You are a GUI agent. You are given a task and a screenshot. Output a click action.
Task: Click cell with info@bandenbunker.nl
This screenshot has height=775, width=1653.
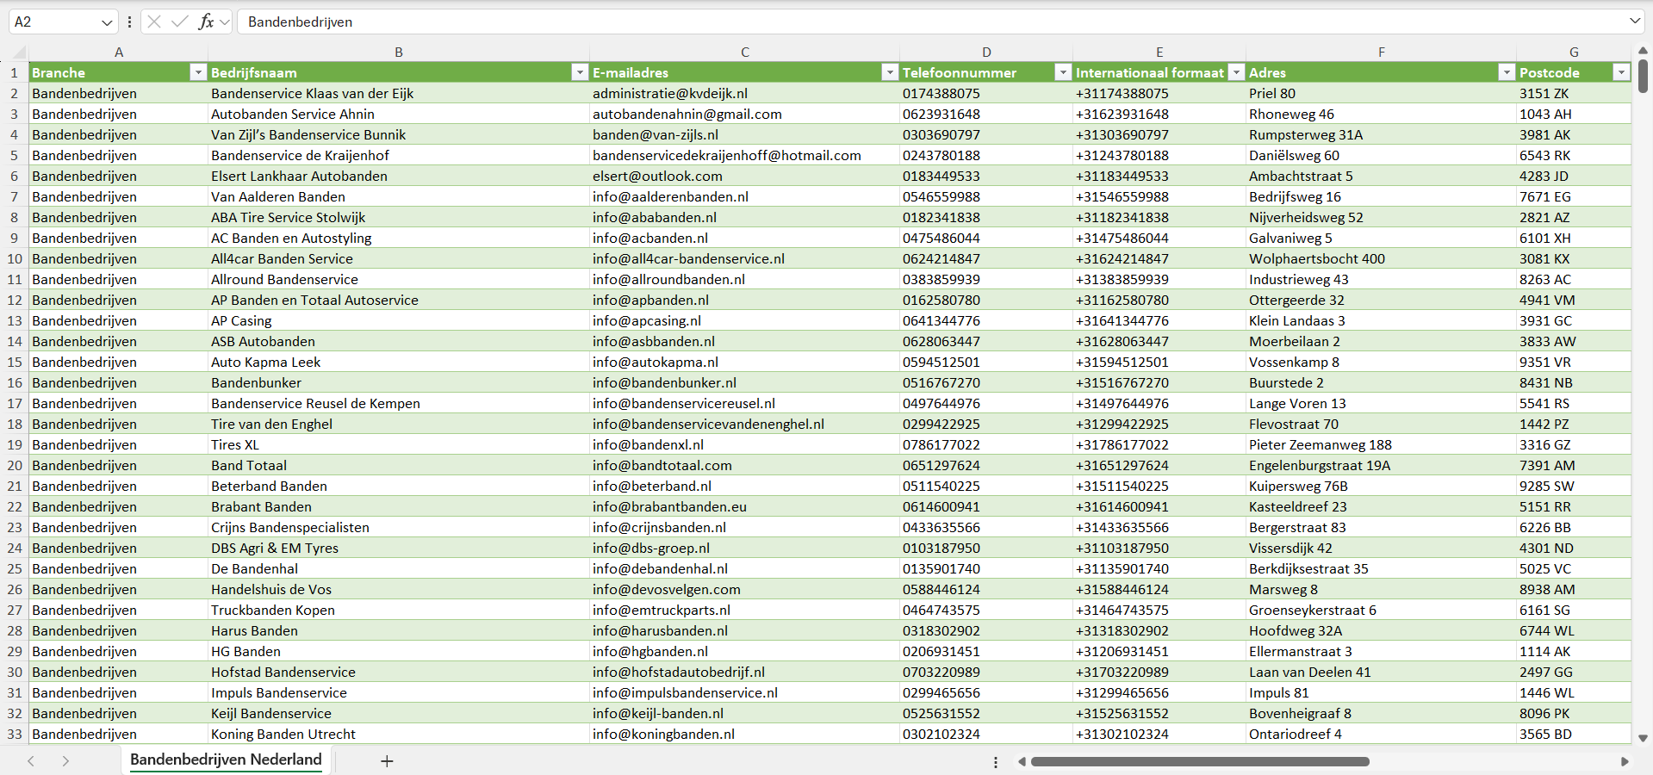[664, 382]
